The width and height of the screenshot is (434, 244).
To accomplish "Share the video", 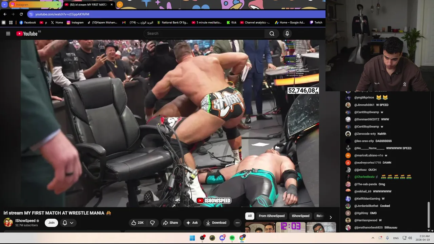I will (170, 223).
